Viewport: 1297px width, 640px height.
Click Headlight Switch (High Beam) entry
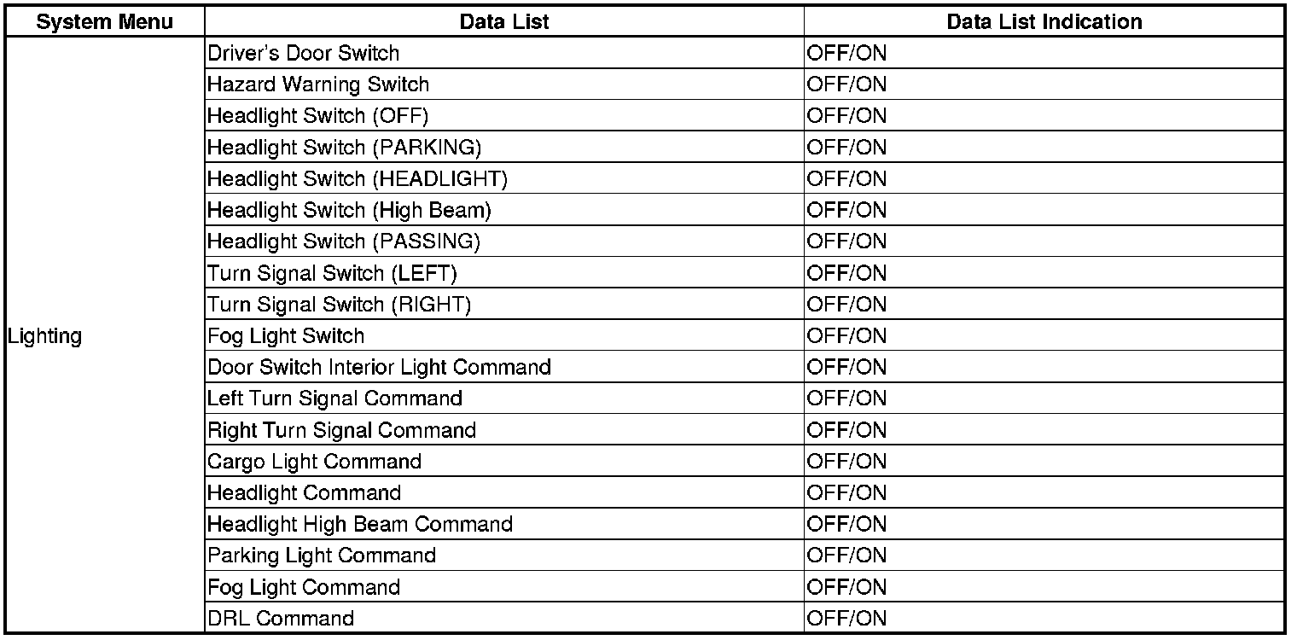click(x=349, y=210)
